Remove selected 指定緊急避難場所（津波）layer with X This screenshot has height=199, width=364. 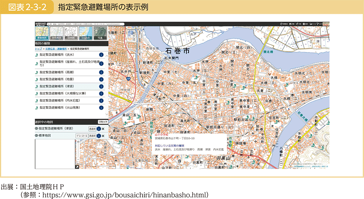103,129
